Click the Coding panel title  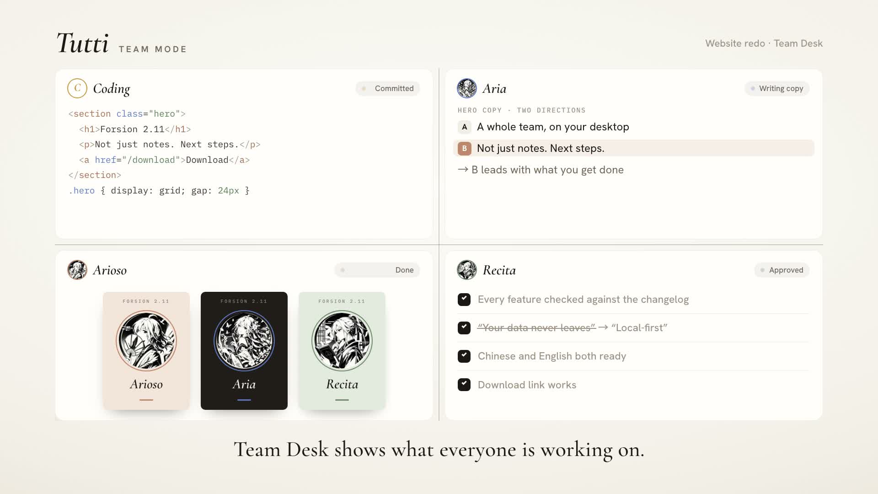pyautogui.click(x=112, y=88)
